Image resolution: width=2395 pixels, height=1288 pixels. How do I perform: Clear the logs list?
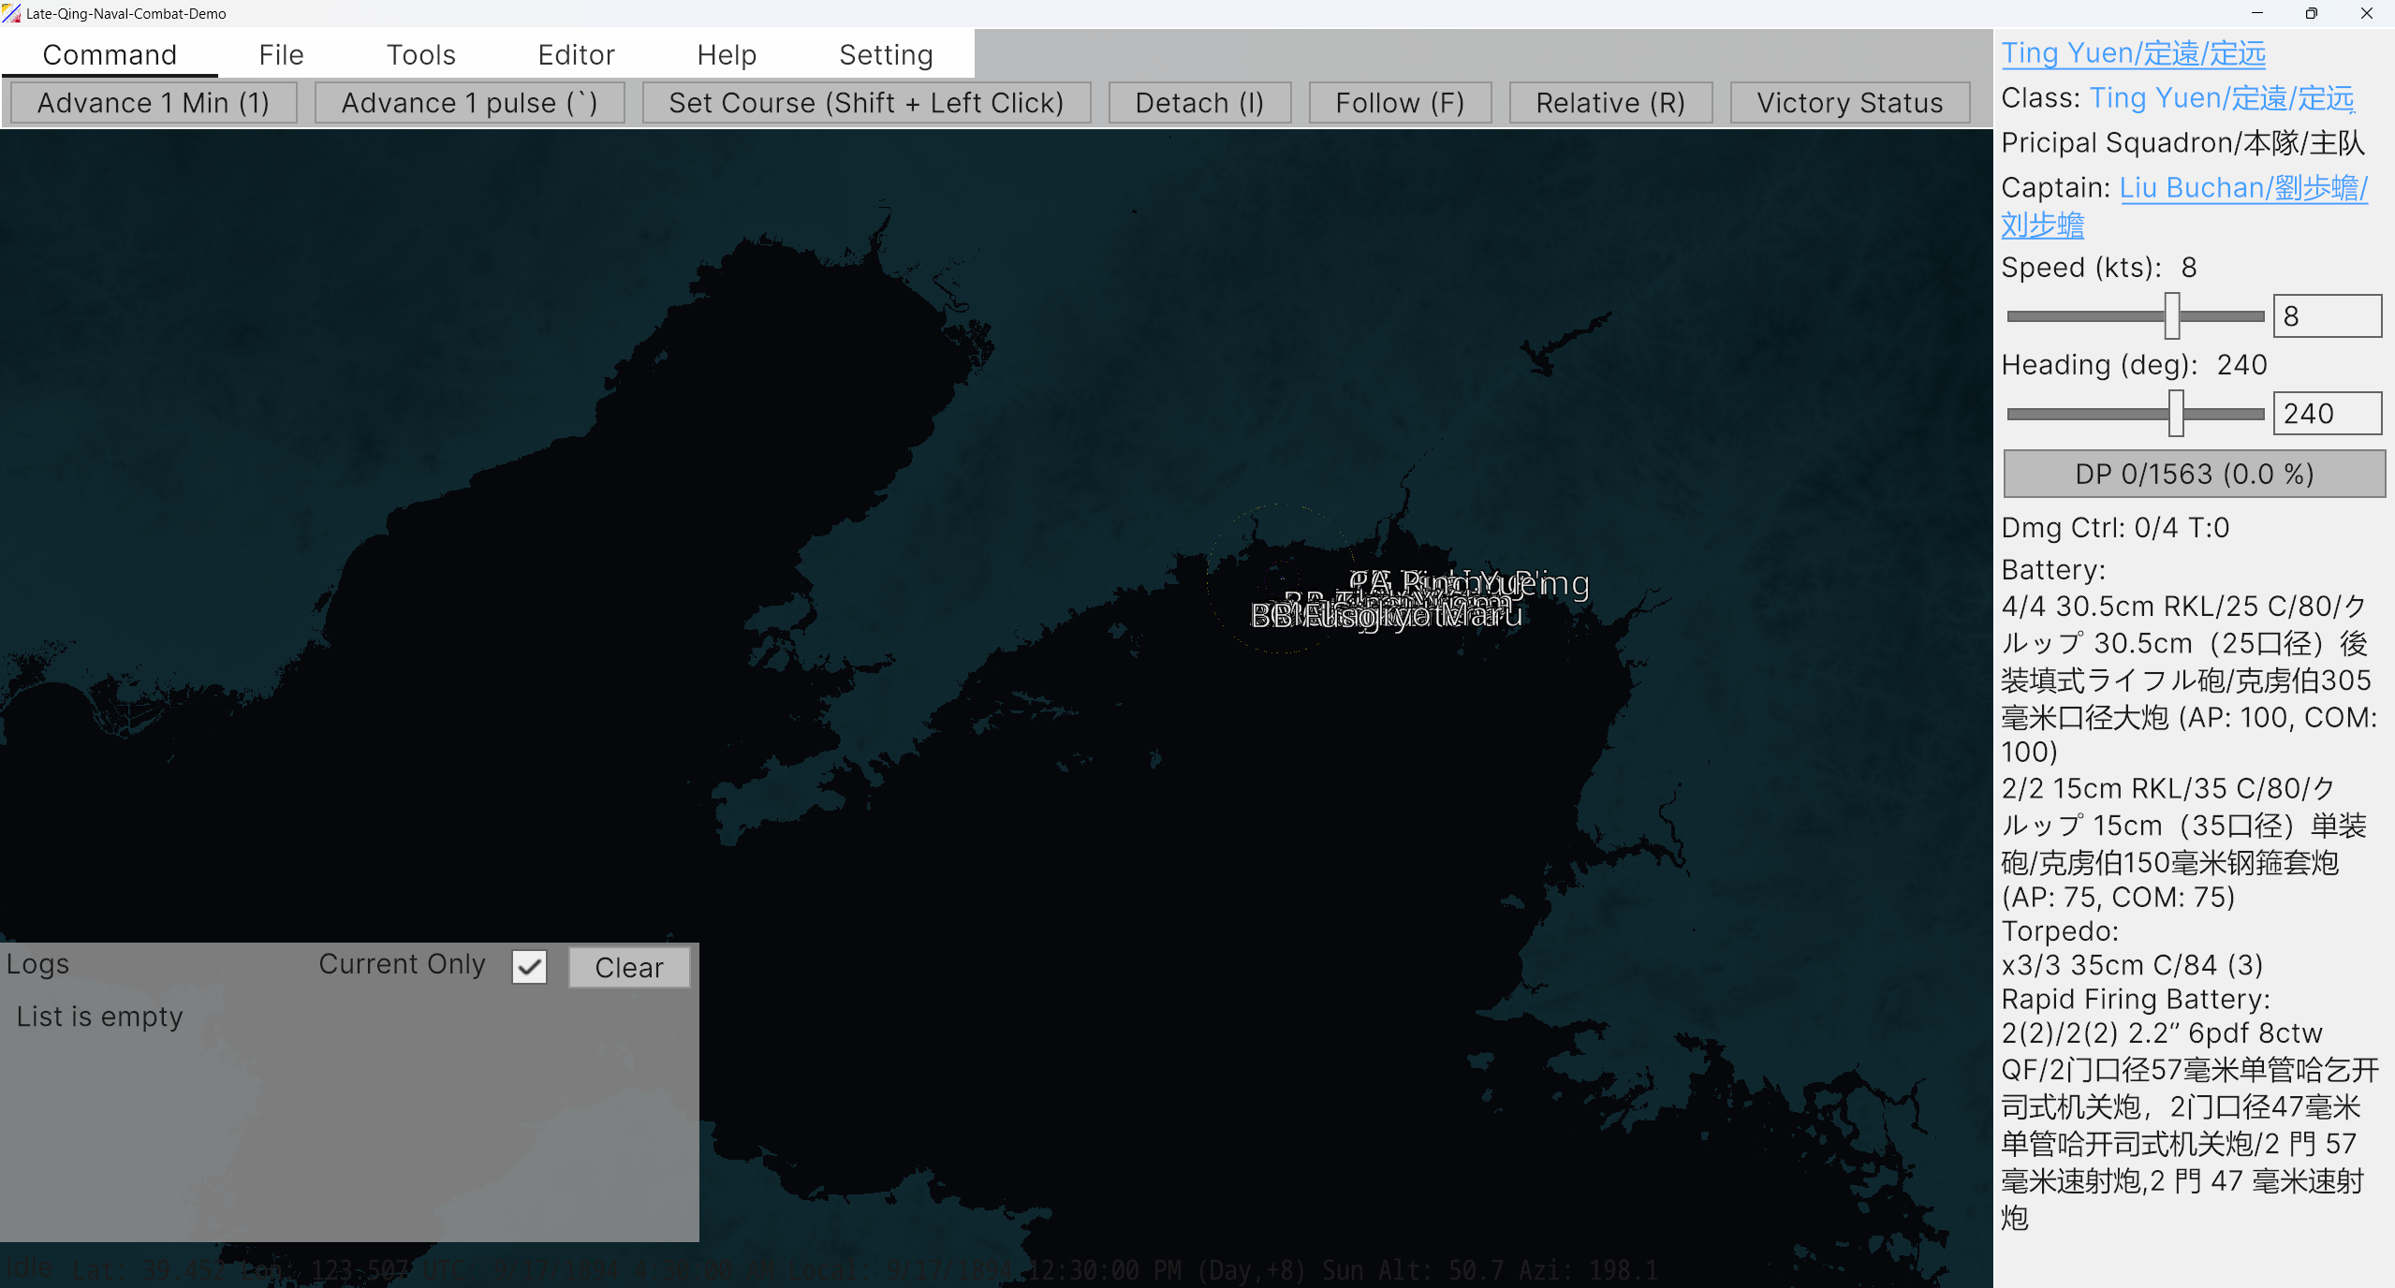tap(629, 967)
